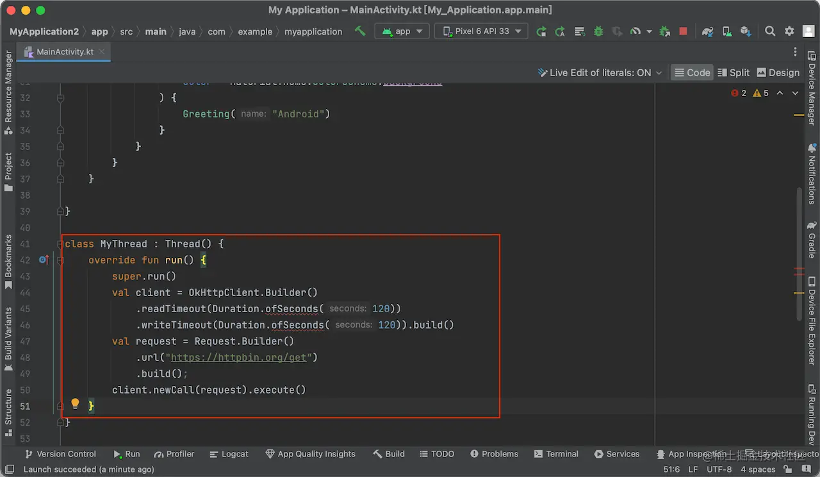Open the Gradle side panel
This screenshot has width=820, height=477.
tap(812, 240)
